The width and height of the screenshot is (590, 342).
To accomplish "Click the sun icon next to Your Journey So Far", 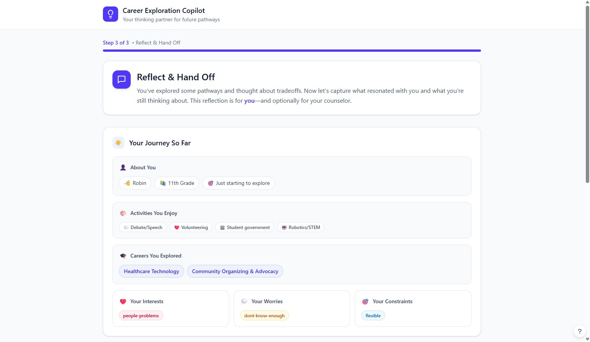I will 119,143.
